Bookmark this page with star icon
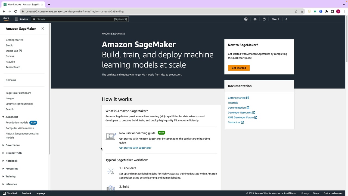The image size is (348, 196). tap(302, 11)
